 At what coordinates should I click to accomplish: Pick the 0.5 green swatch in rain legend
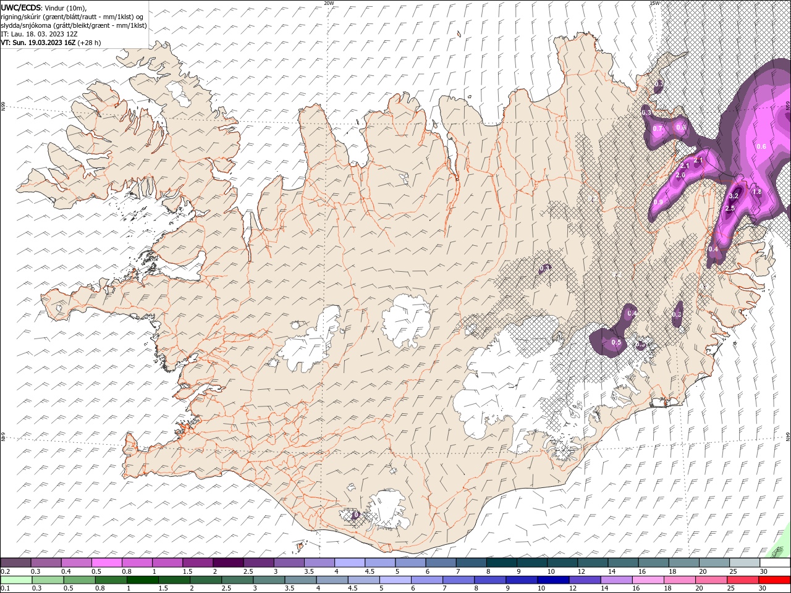click(x=79, y=580)
